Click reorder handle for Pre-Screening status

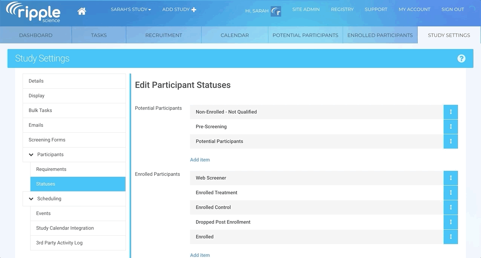tap(450, 127)
